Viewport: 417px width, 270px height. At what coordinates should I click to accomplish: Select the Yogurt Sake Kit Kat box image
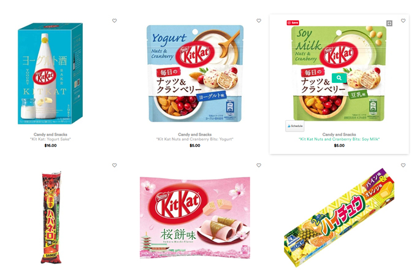click(50, 74)
